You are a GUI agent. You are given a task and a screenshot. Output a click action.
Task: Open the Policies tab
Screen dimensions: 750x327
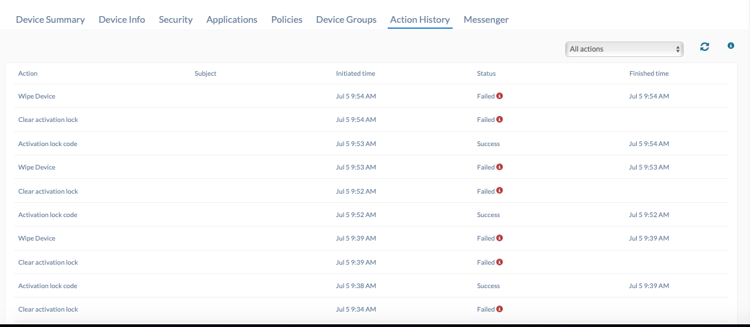point(287,19)
